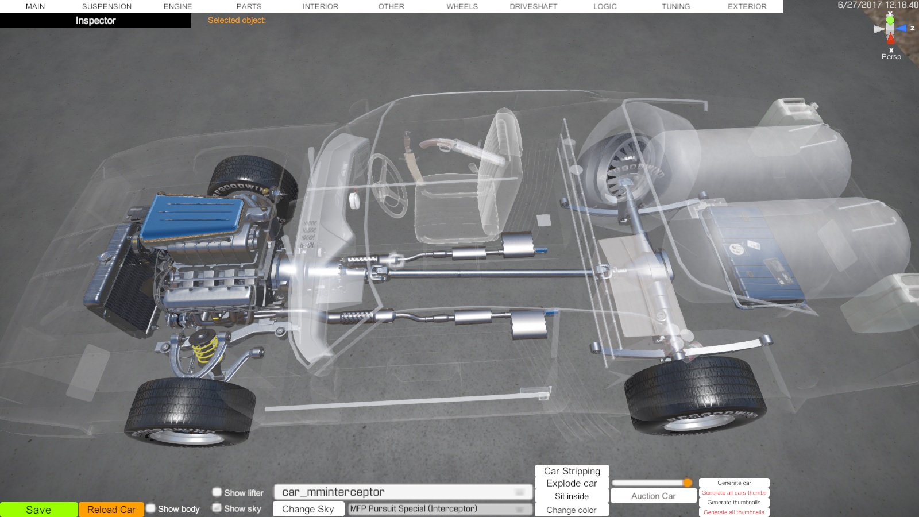Switch to the SUSPENSION tab
The width and height of the screenshot is (919, 517).
(107, 6)
